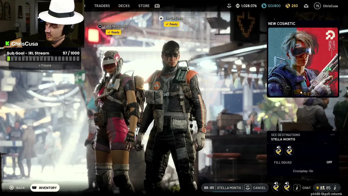
Task: Click the 97 / 1000 sub goal count
Action: pyautogui.click(x=71, y=53)
